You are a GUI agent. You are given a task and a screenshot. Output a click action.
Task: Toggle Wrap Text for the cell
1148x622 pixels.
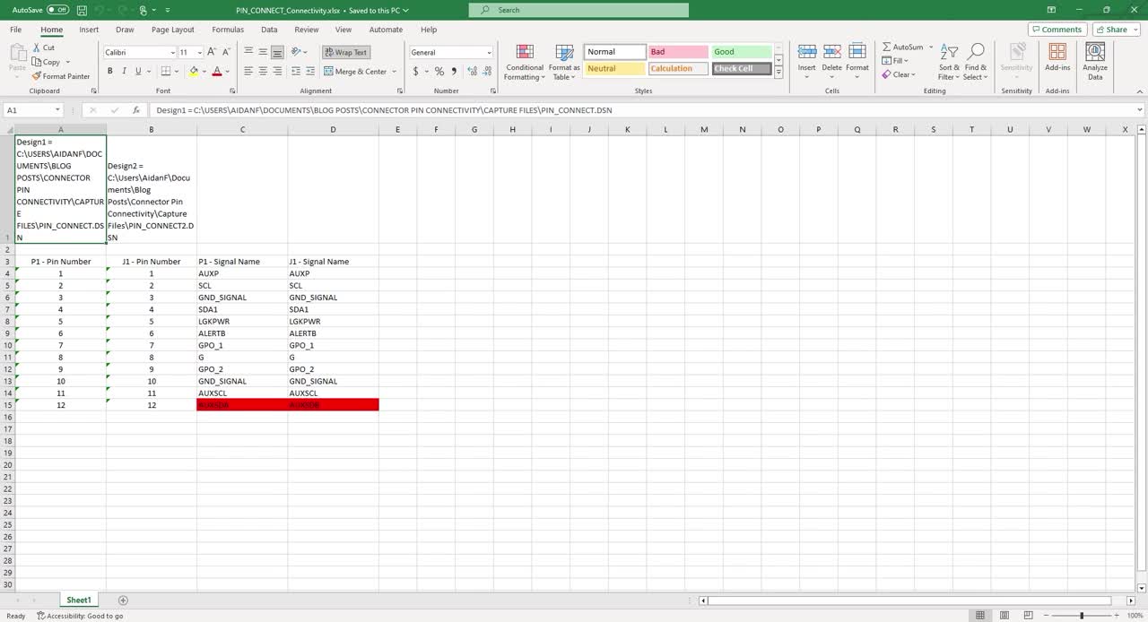tap(345, 52)
